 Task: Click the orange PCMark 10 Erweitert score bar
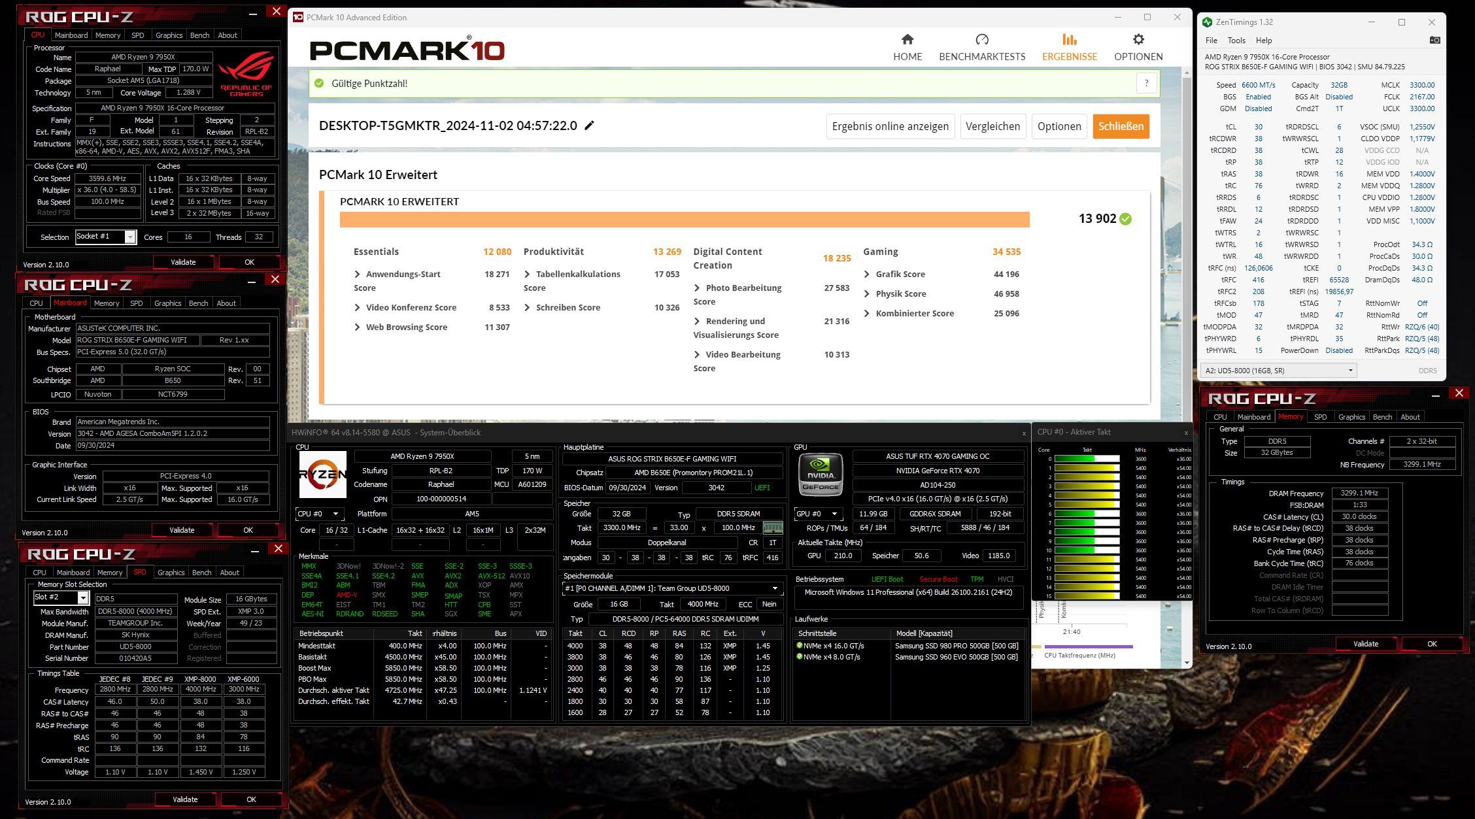pyautogui.click(x=685, y=219)
